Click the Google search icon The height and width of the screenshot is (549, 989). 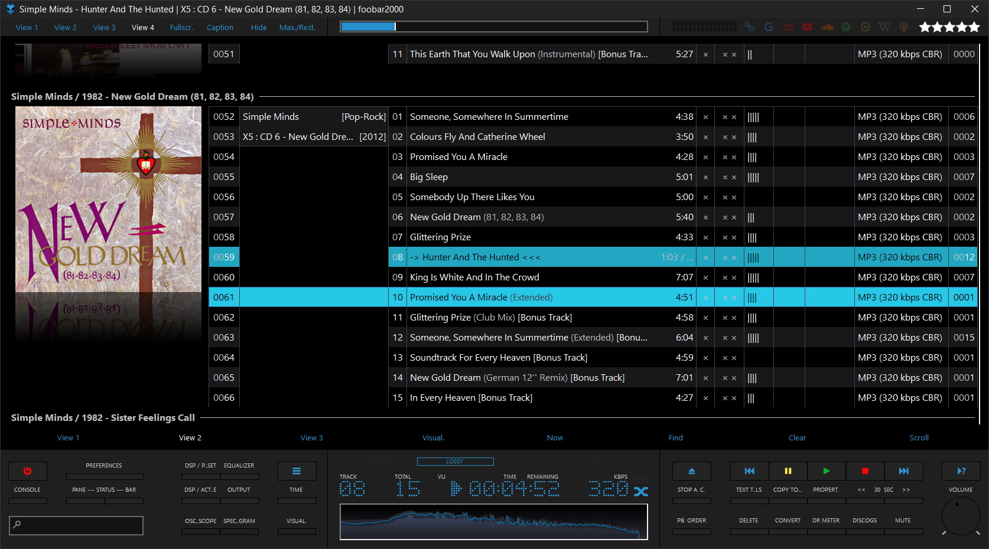click(x=769, y=27)
